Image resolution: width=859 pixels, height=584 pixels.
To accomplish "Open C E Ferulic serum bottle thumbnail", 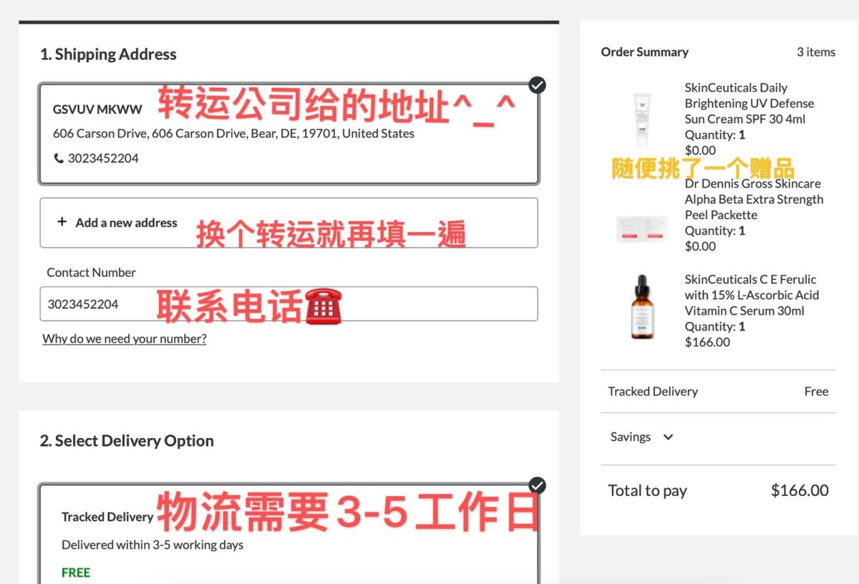I will coord(641,308).
